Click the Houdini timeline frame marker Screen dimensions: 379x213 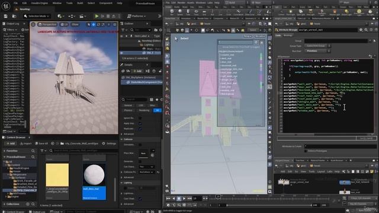tap(218, 197)
